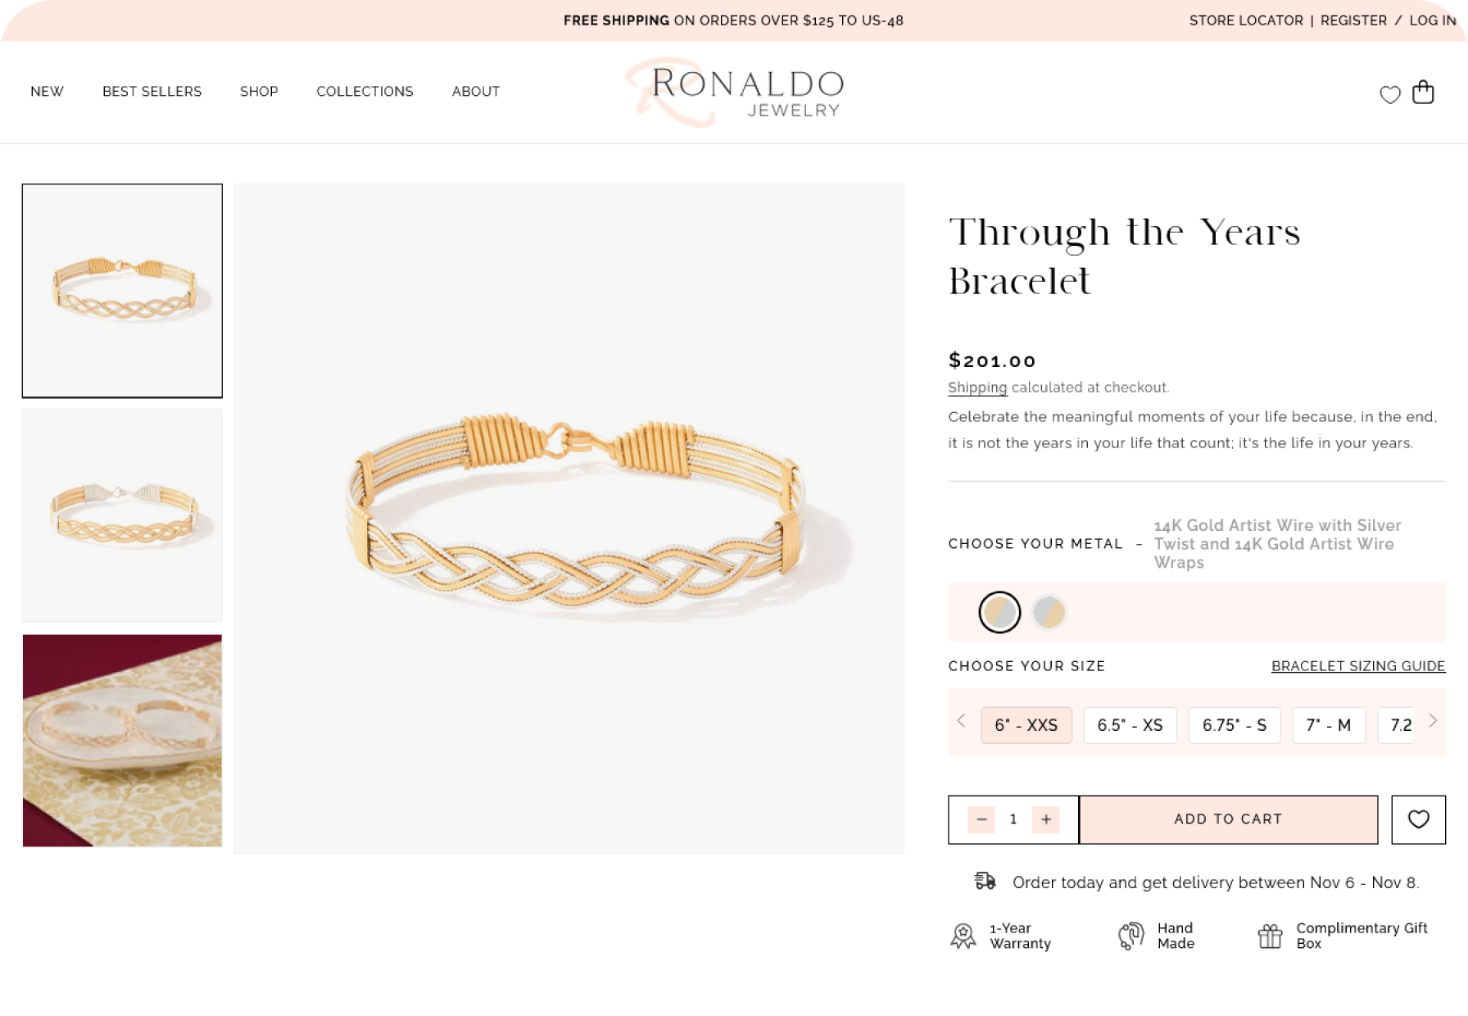Click the Ronaldo Jewelry logo
The width and height of the screenshot is (1468, 1016).
tap(734, 92)
